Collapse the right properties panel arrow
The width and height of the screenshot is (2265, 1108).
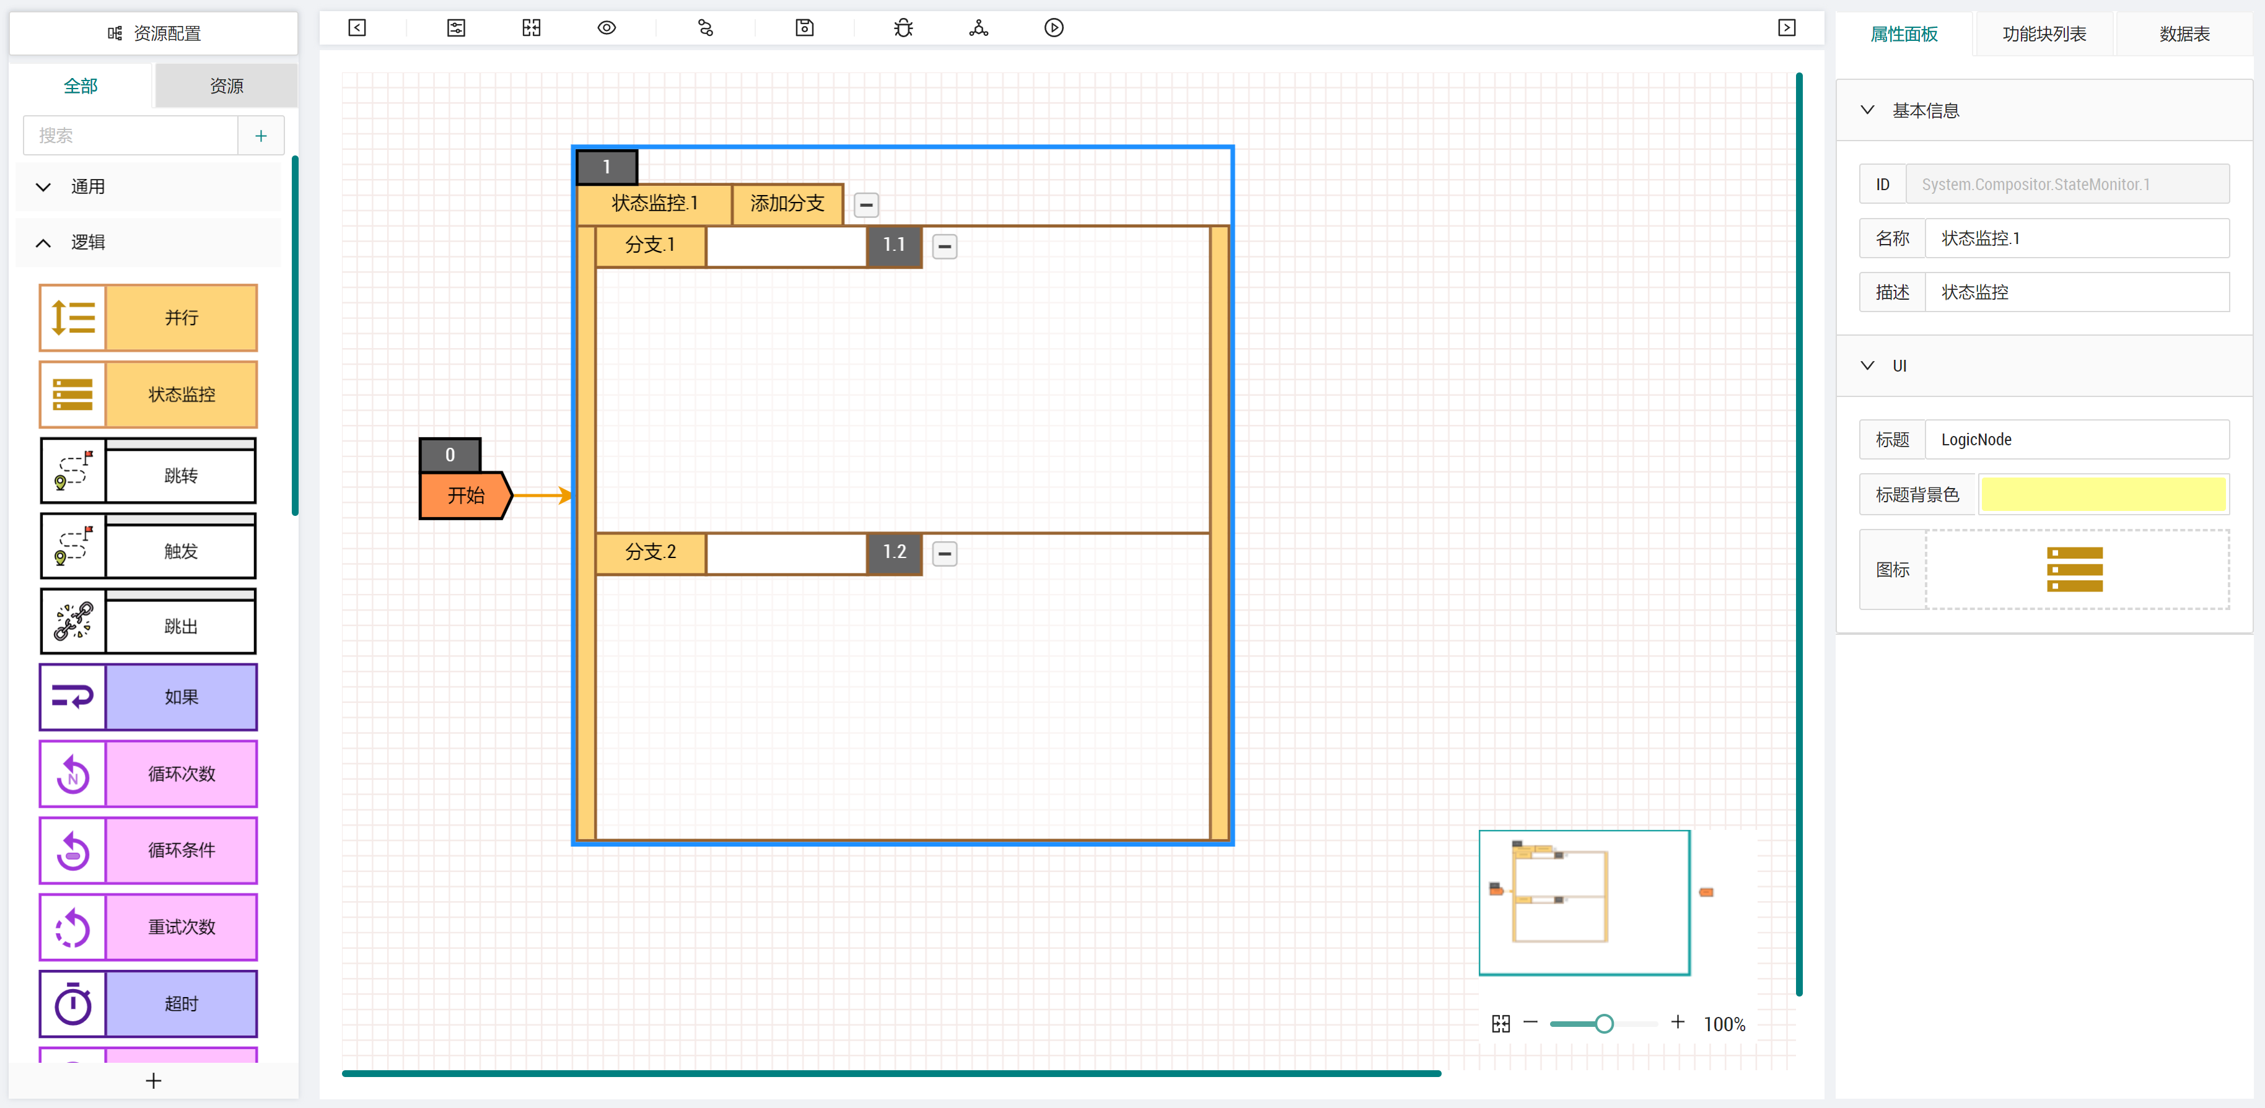(x=1786, y=28)
